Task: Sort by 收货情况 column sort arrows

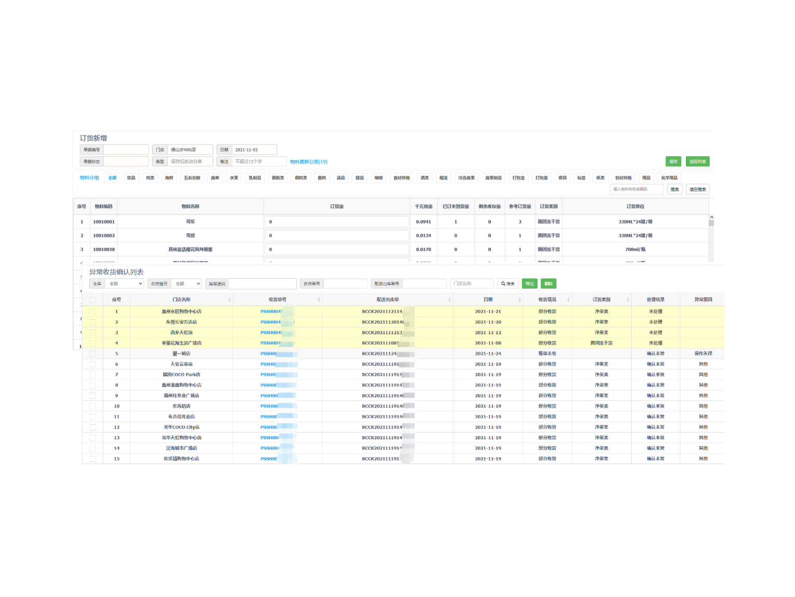Action: point(568,300)
